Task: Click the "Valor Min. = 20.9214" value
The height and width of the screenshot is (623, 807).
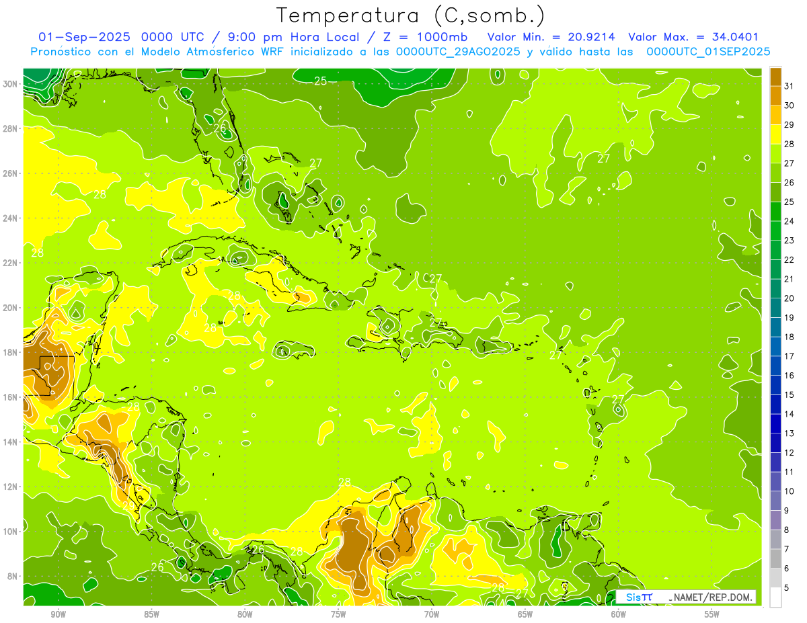Action: [551, 37]
